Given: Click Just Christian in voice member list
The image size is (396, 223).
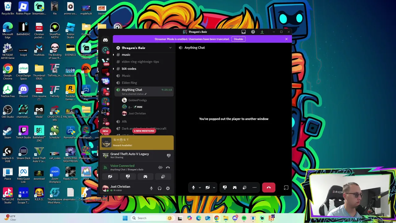Looking at the screenshot, I should 137,113.
